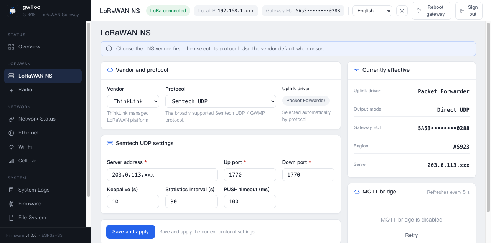This screenshot has height=243, width=491.
Task: Click the Server address input field
Action: tap(162, 175)
